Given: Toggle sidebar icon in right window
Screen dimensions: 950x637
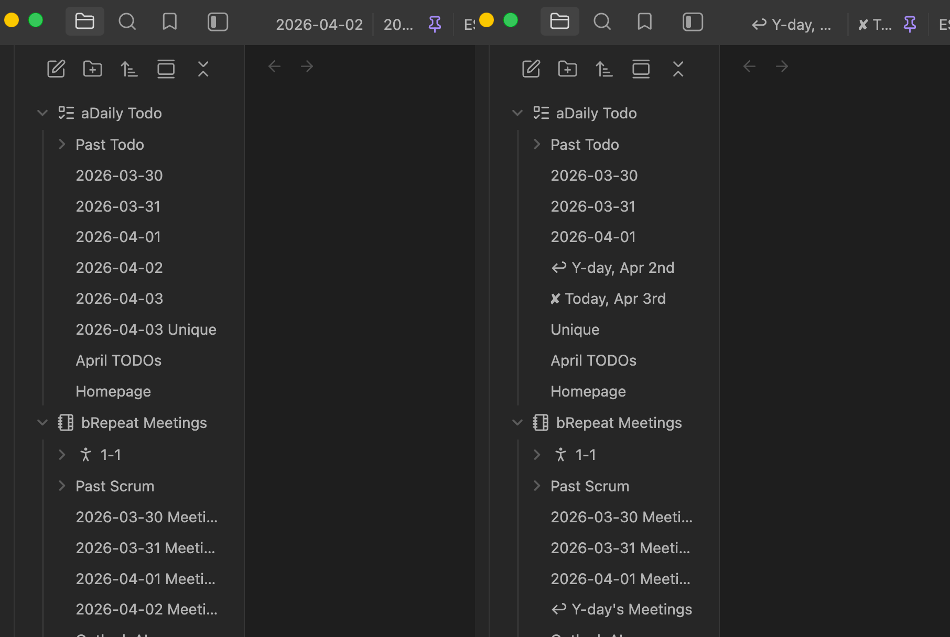Looking at the screenshot, I should pyautogui.click(x=693, y=21).
